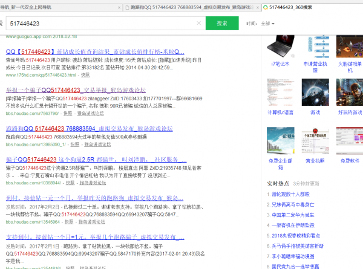Click the bbs.houdao.com/r10368944/ URL text
The image size is (363, 269).
pyautogui.click(x=33, y=183)
